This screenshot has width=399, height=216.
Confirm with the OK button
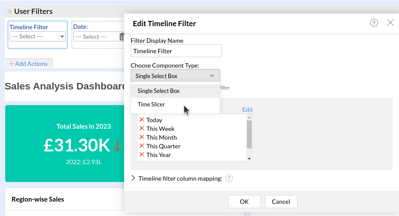pos(244,202)
